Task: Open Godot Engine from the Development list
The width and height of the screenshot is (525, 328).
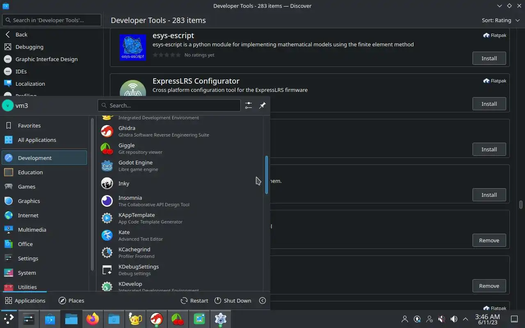Action: point(180,166)
